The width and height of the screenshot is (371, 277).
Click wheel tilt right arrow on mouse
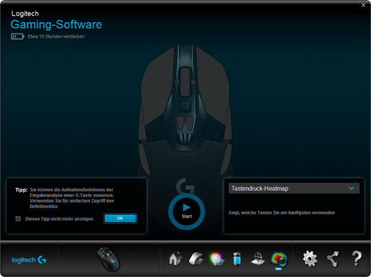[x=194, y=82]
